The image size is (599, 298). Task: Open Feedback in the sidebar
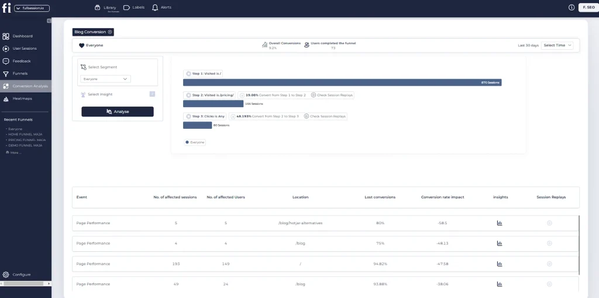click(x=22, y=61)
